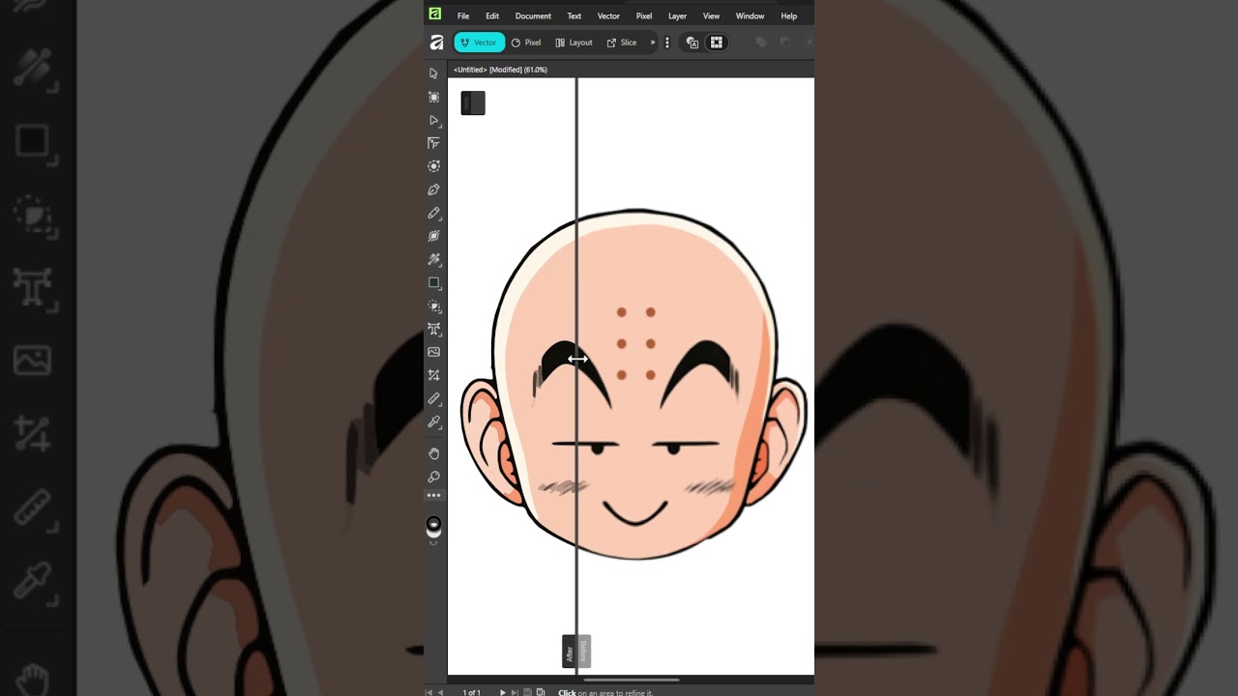Select the Color Picker eyedropper tool
Viewport: 1238px width, 696px height.
433,421
